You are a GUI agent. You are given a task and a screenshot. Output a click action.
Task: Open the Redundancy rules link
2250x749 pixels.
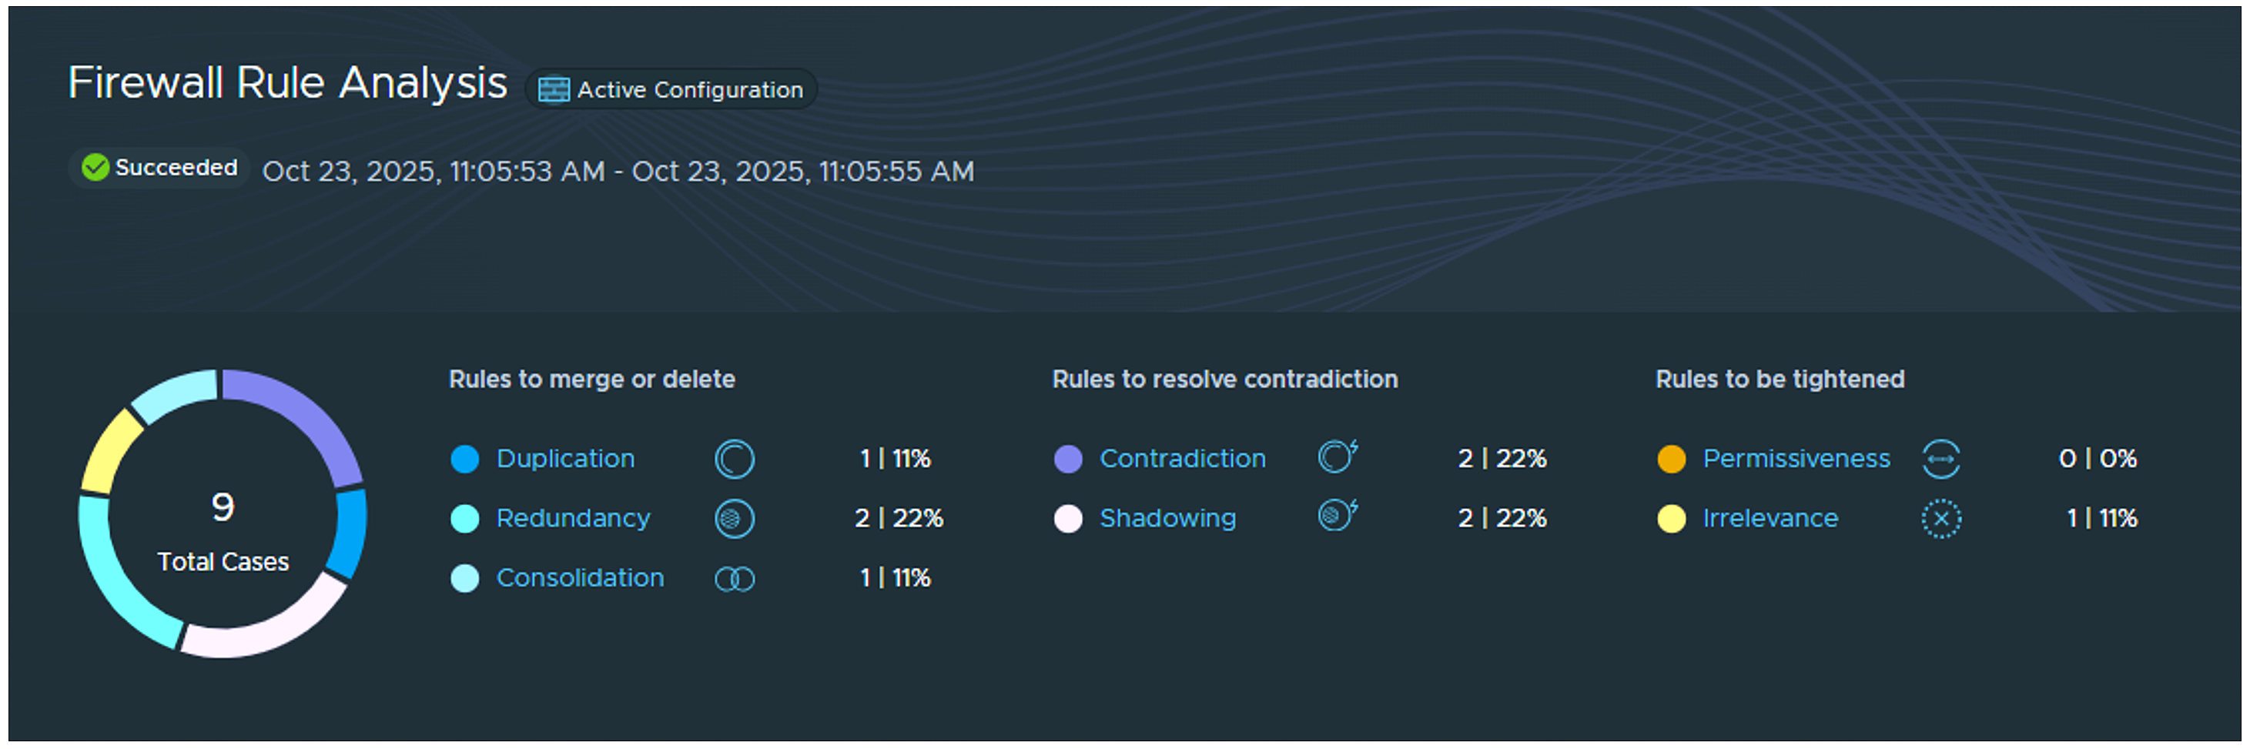tap(573, 519)
